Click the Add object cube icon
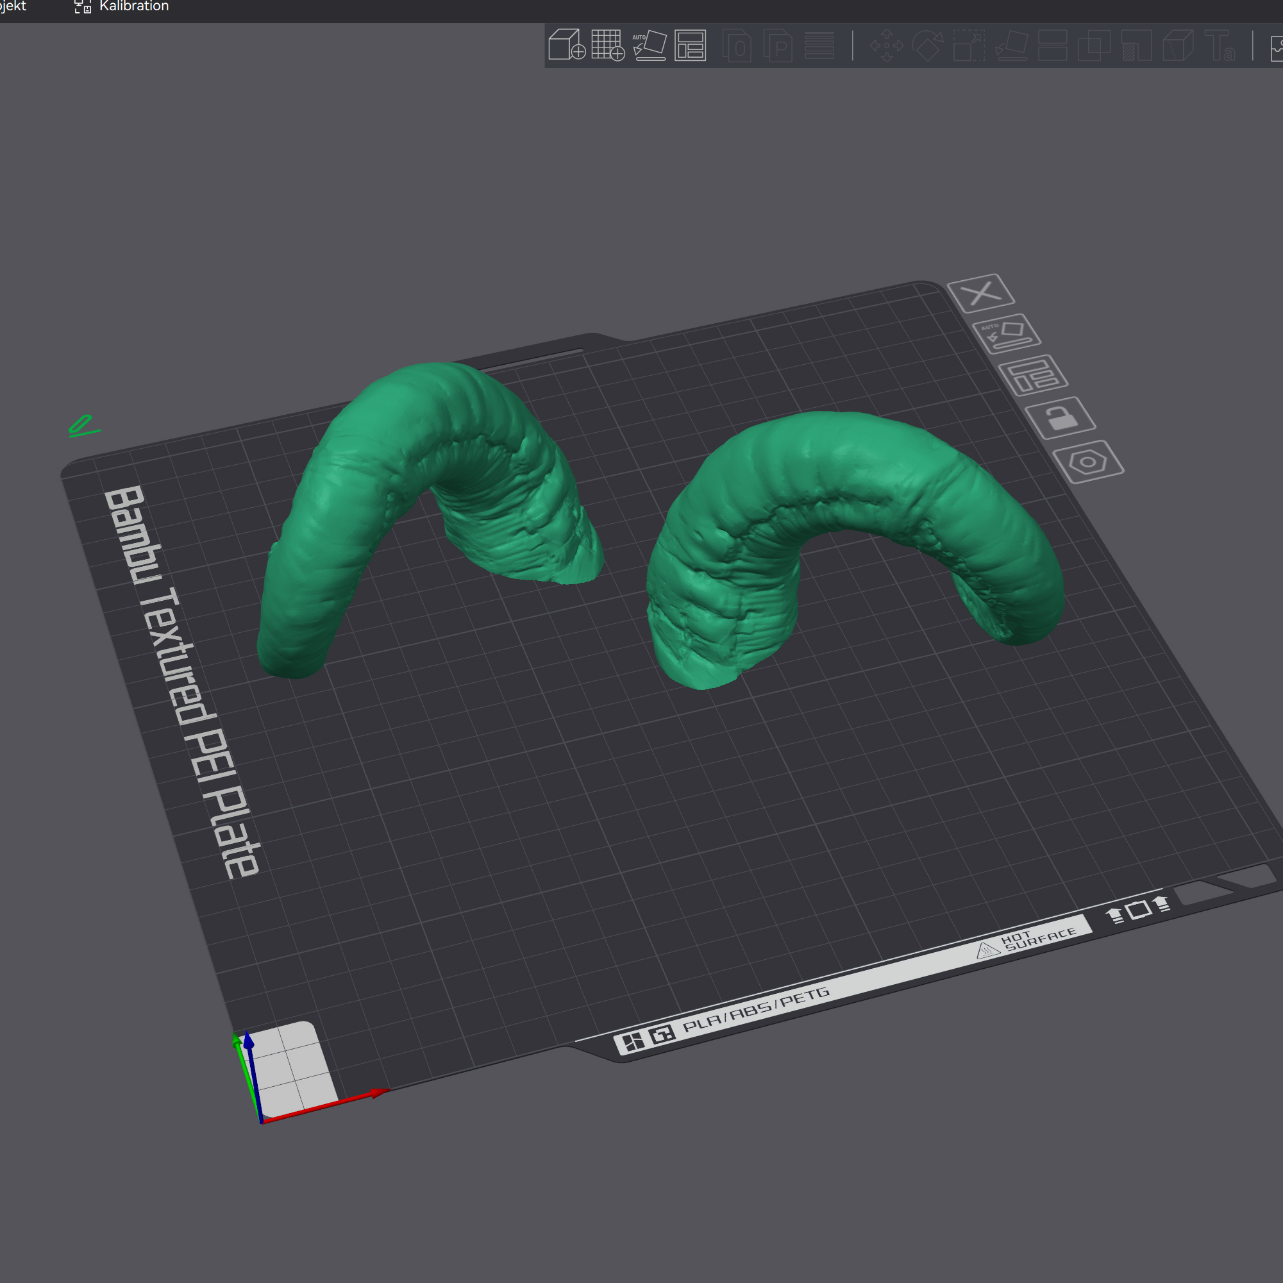Viewport: 1283px width, 1283px height. (x=566, y=45)
